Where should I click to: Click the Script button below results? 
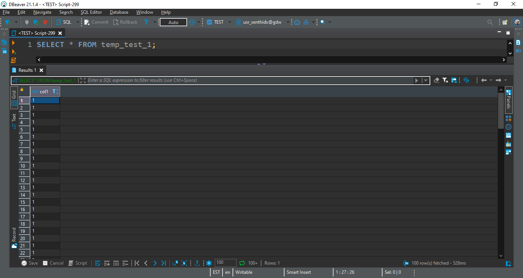click(x=78, y=263)
